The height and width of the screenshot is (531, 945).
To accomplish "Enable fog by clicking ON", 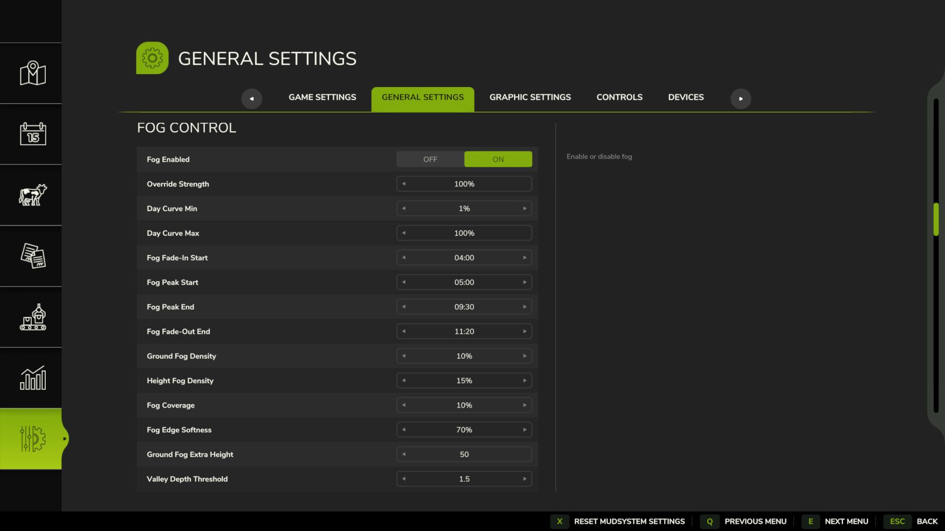I will [498, 159].
